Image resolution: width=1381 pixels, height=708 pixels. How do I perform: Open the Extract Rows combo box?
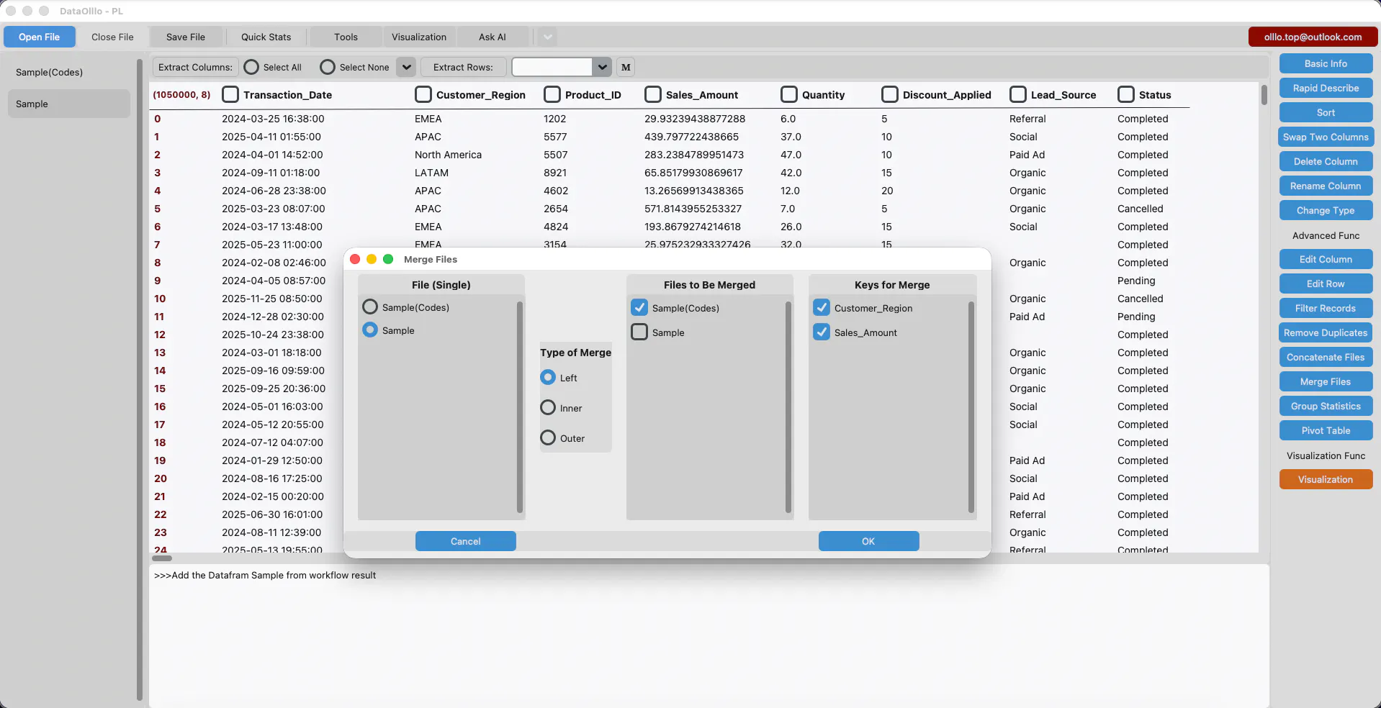coord(562,67)
